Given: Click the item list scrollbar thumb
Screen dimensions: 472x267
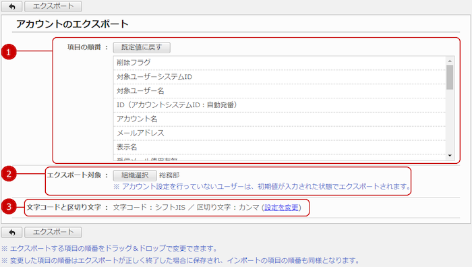Looking at the screenshot, I should (x=450, y=78).
